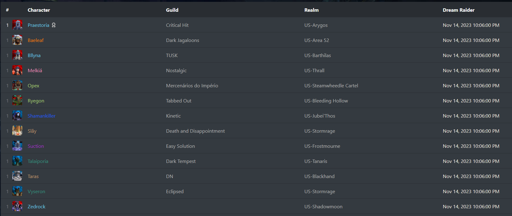Click Taras's white avatar portrait
Viewport: 512px width, 216px height.
click(x=17, y=176)
